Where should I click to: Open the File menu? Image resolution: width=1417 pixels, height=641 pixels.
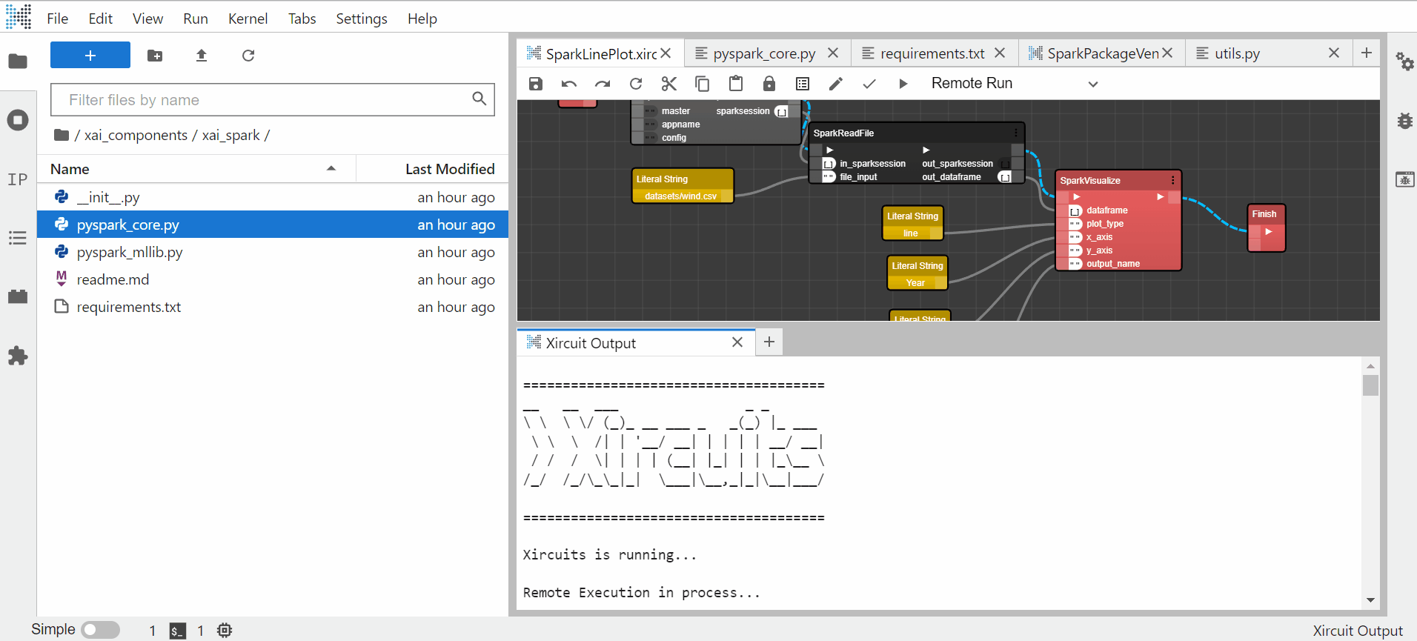point(57,19)
